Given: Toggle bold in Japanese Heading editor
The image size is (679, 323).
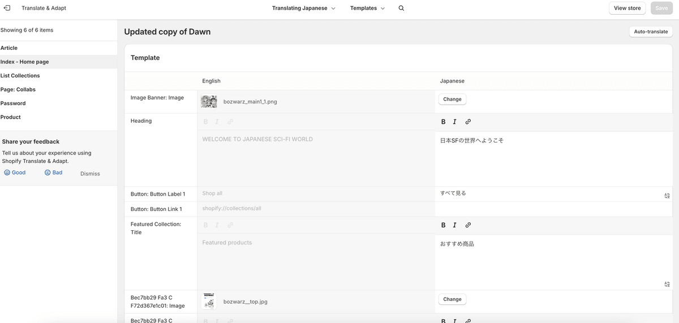Looking at the screenshot, I should [x=443, y=122].
